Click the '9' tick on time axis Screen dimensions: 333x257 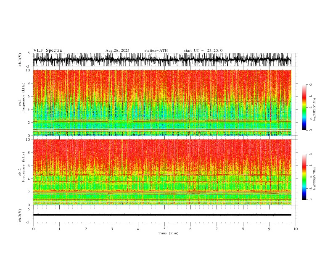[x=269, y=229]
